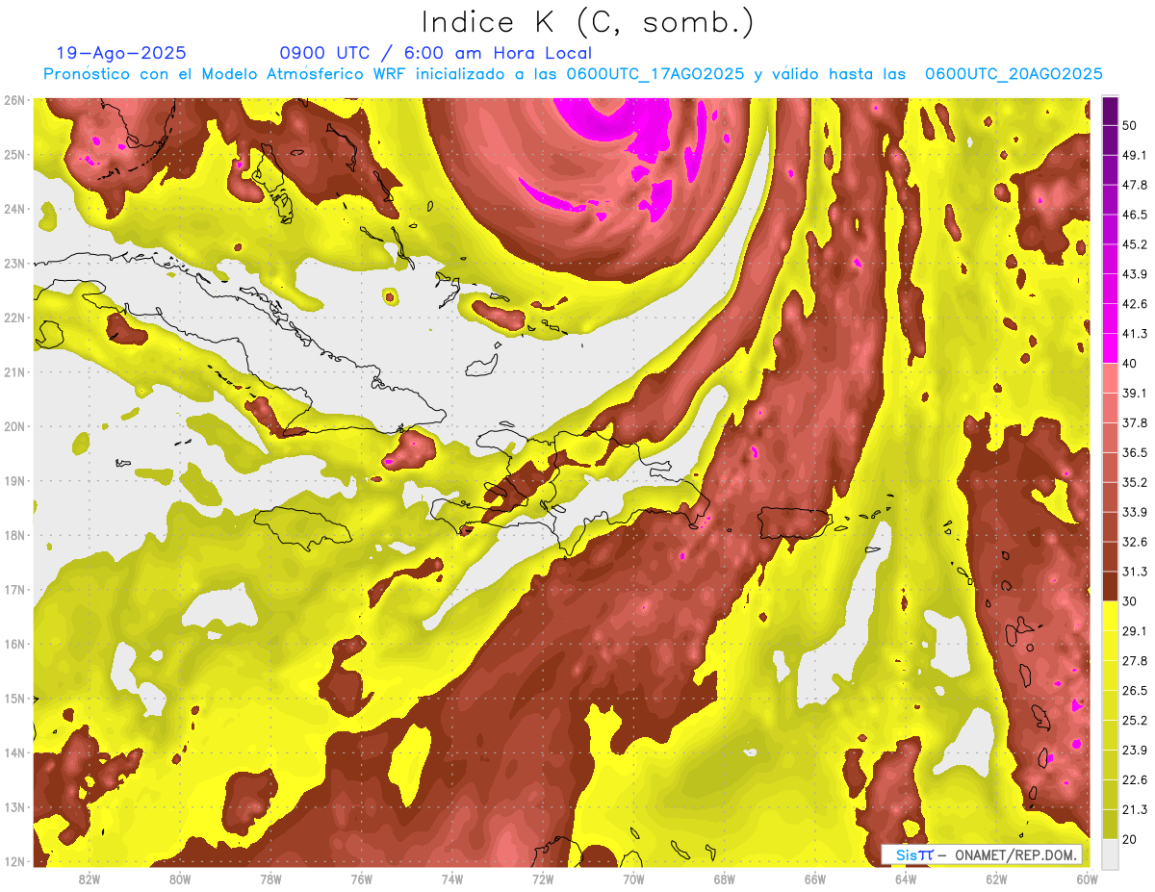Click the 76W longitude label
Screen dimensions: 1155x892
(x=361, y=879)
